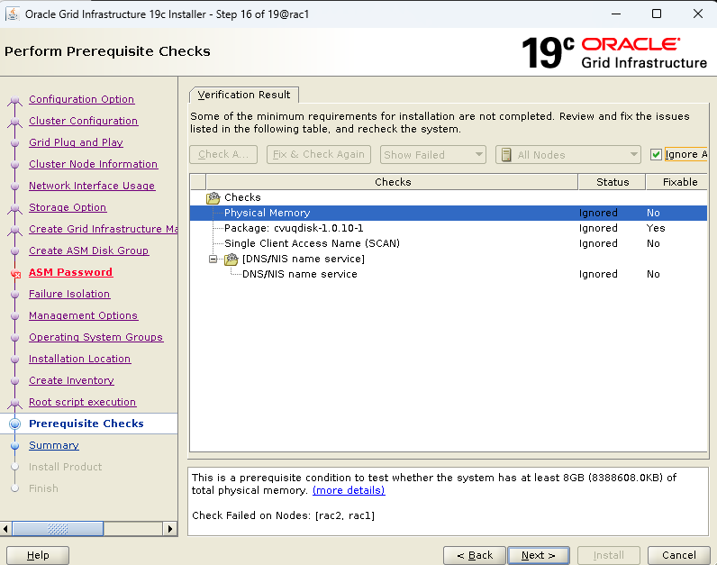
Task: Open the Grid Plug and Play step
Action: pos(76,142)
